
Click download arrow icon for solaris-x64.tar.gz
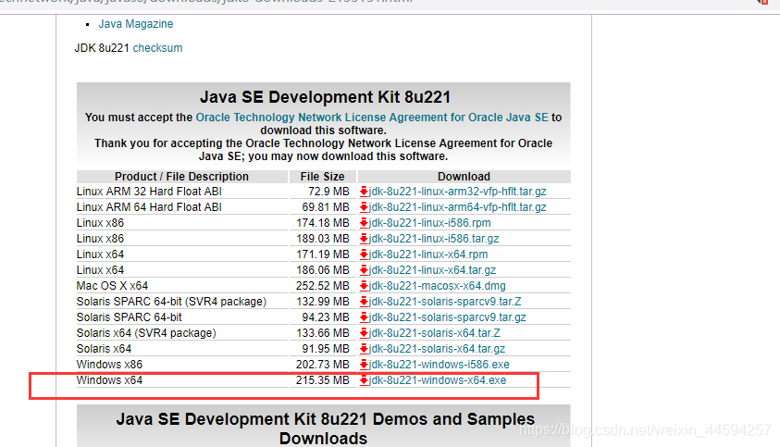(364, 349)
